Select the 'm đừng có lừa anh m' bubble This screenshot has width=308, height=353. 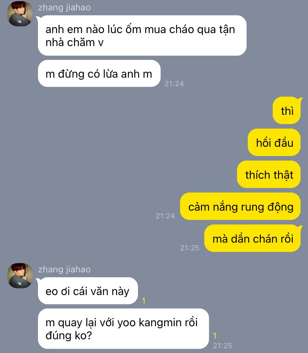pos(99,74)
